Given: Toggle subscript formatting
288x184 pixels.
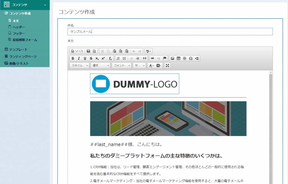Looking at the screenshot, I should tap(97, 58).
